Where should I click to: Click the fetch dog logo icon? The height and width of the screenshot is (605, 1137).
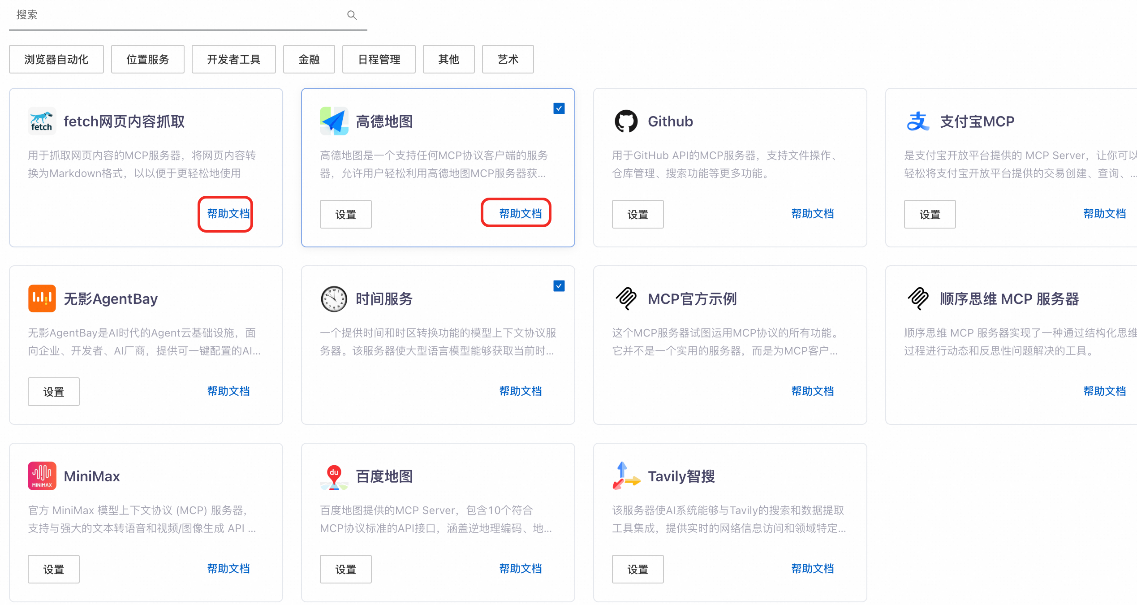[42, 121]
